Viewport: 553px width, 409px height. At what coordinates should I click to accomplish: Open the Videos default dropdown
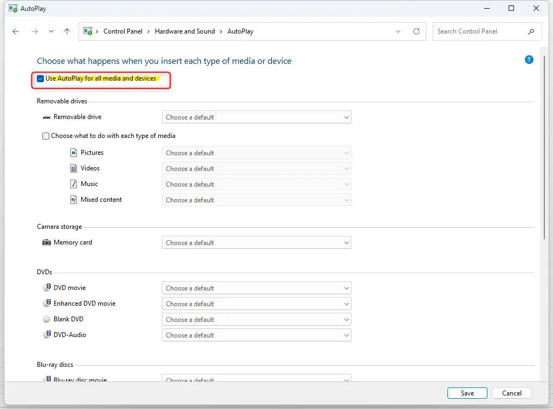256,168
